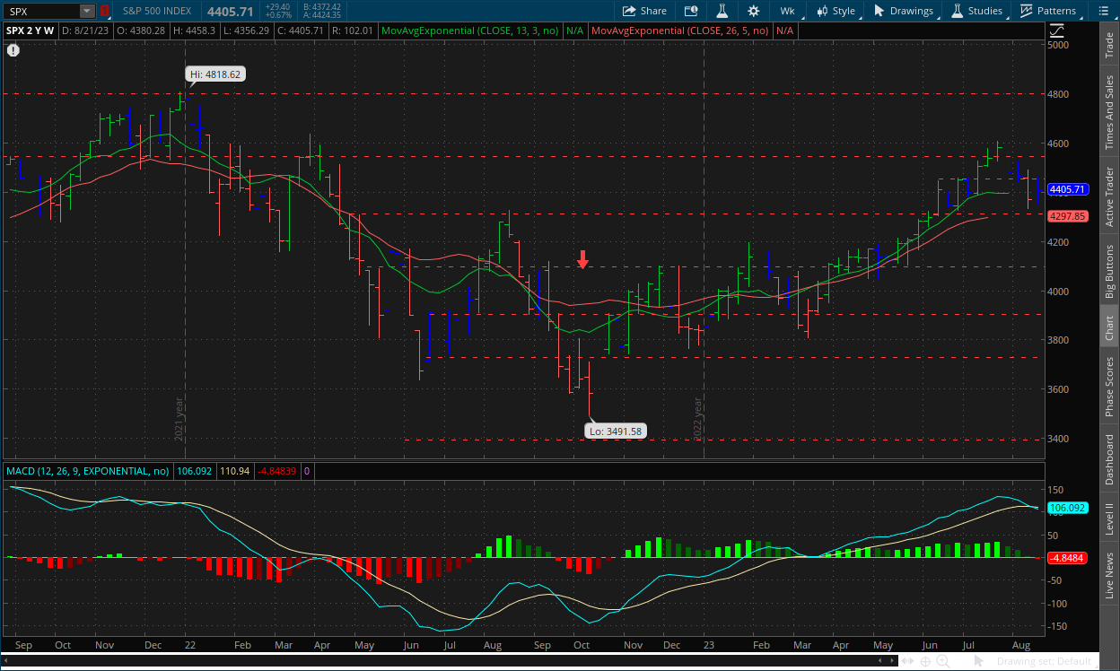Open the Active Trader sidebar tab

tap(1109, 196)
